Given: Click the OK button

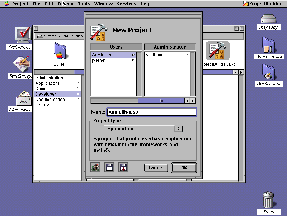Looking at the screenshot, I should [x=184, y=168].
